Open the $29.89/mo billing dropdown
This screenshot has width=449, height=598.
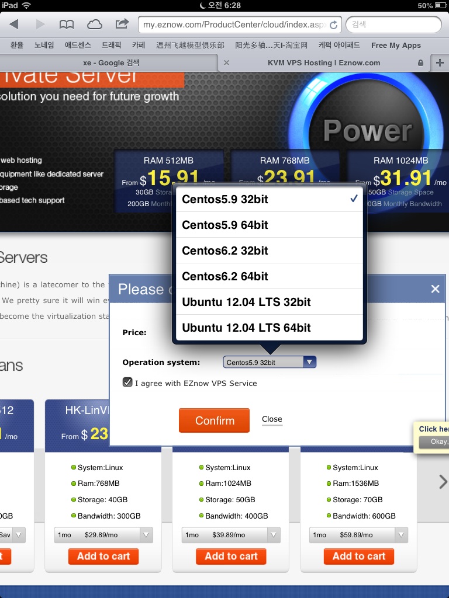click(103, 535)
